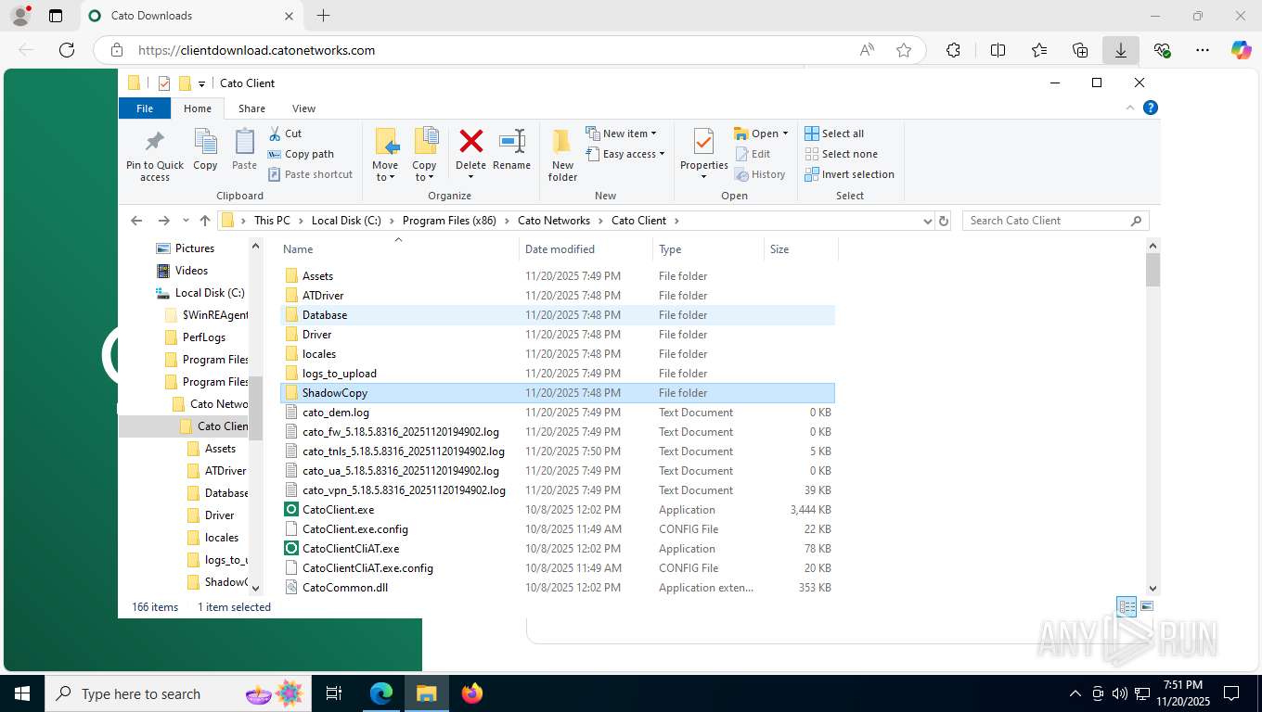1262x712 pixels.
Task: Expand the Open button dropdown
Action: [x=785, y=133]
